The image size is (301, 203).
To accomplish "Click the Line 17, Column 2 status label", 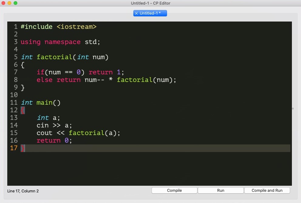I will (x=23, y=191).
